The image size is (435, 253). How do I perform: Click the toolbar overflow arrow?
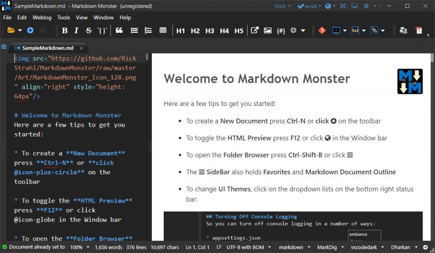[428, 35]
